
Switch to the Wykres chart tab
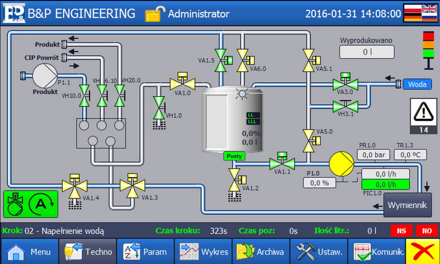coord(203,252)
